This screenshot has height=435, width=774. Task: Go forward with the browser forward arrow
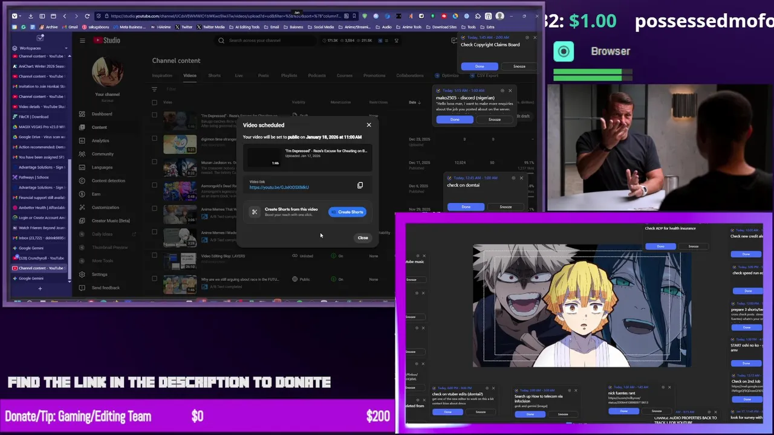click(x=76, y=16)
